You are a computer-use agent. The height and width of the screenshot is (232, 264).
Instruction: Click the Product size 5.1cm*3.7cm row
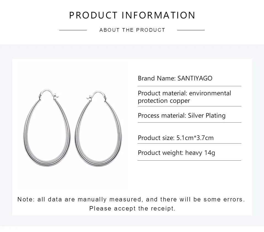[176, 138]
